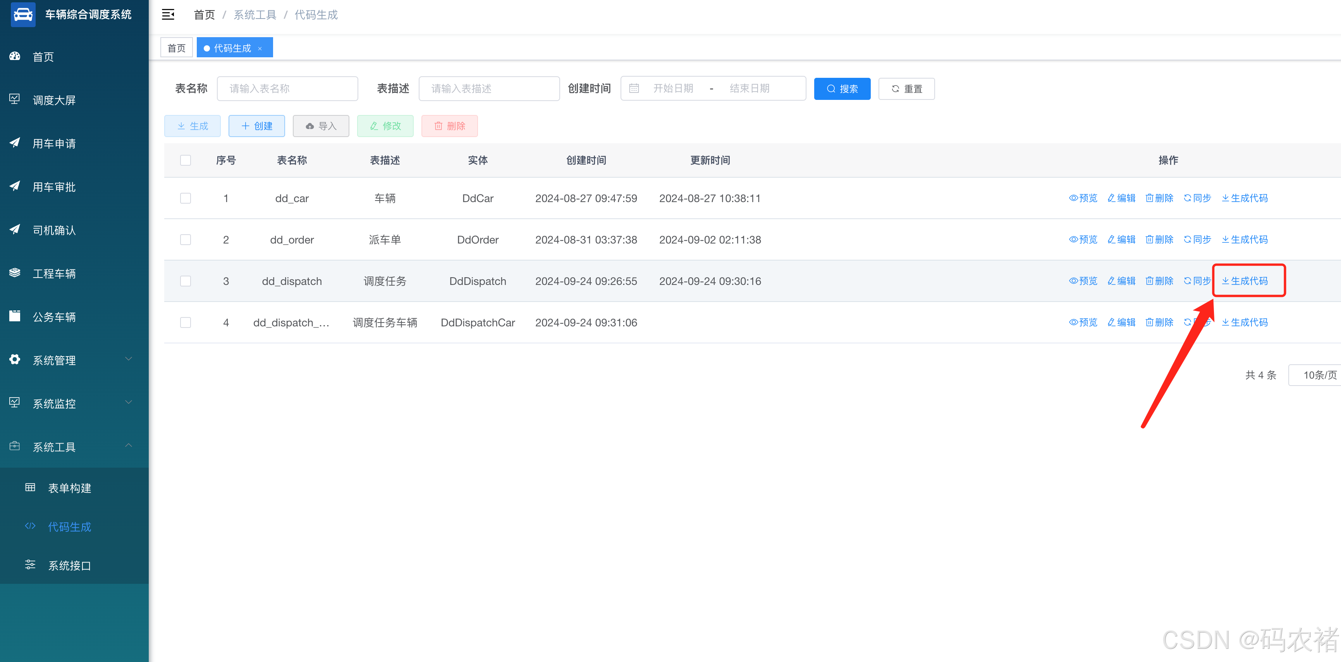Collapse the 系统工具 menu

pyautogui.click(x=74, y=446)
